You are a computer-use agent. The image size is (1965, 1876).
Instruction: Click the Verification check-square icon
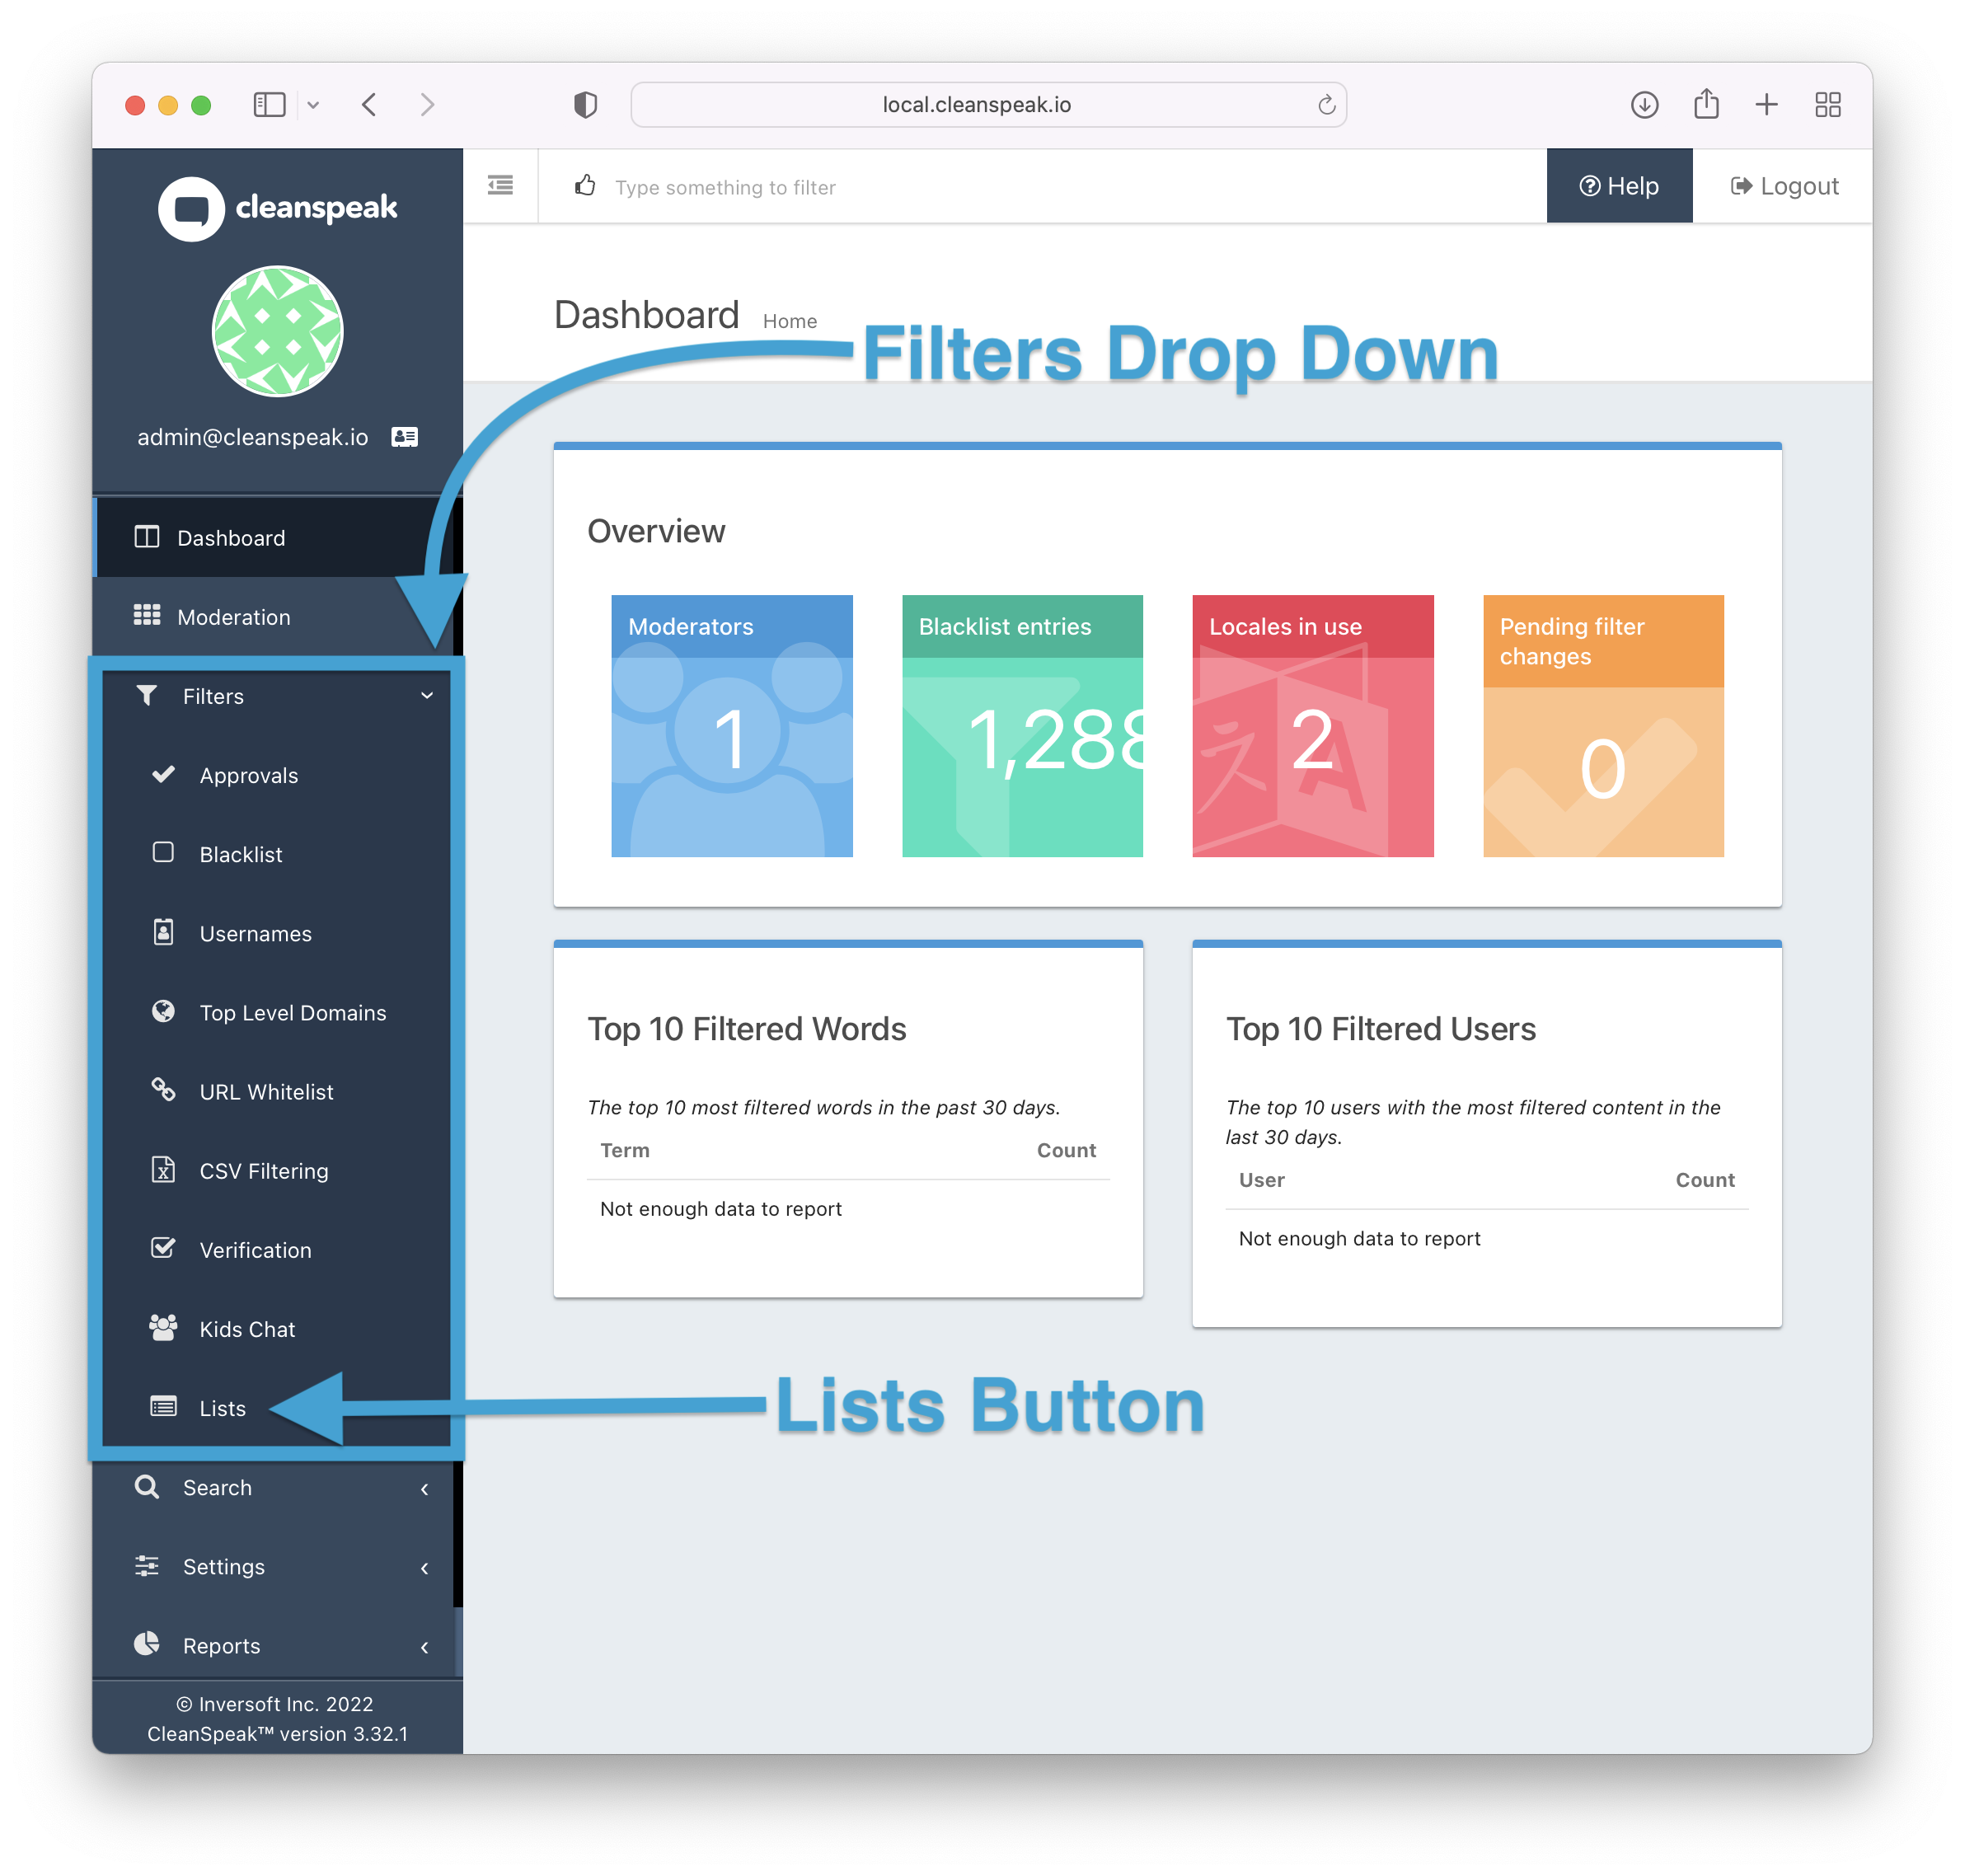[163, 1248]
